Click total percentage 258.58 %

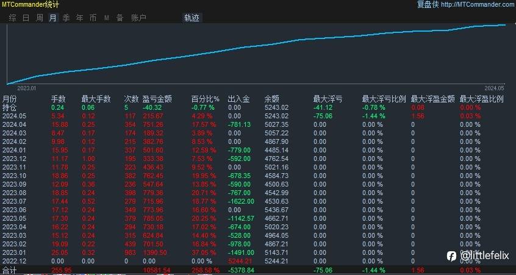[x=206, y=270]
